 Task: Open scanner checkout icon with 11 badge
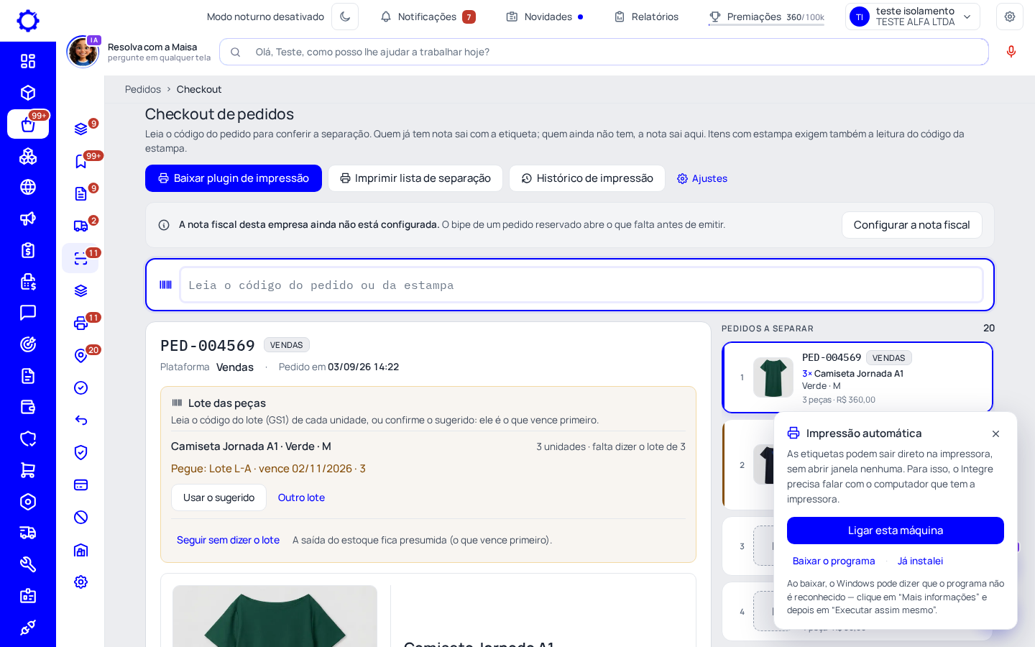(x=80, y=258)
